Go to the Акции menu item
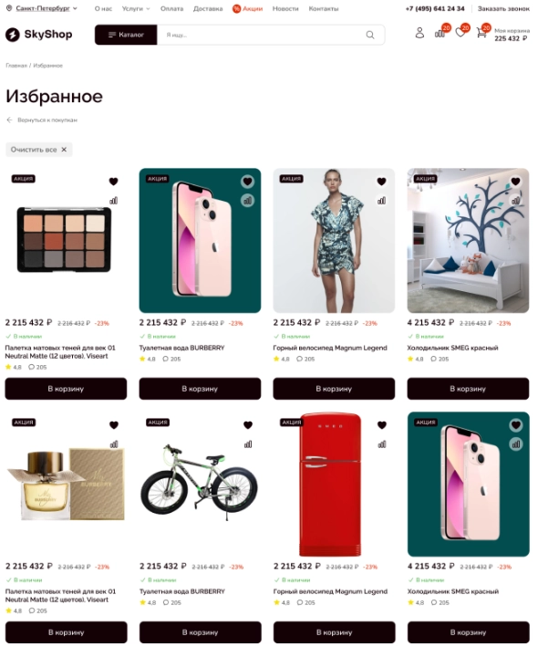This screenshot has height=647, width=538. (247, 8)
